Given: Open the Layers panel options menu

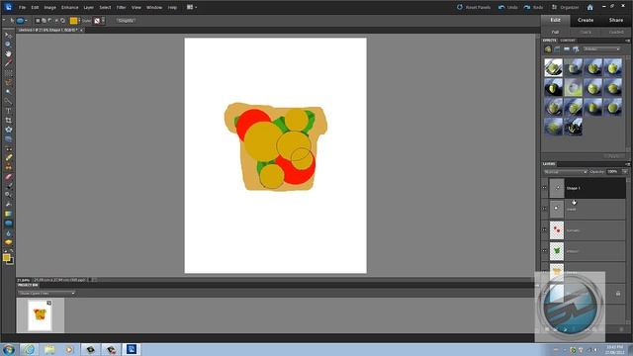Looking at the screenshot, I should tap(627, 164).
